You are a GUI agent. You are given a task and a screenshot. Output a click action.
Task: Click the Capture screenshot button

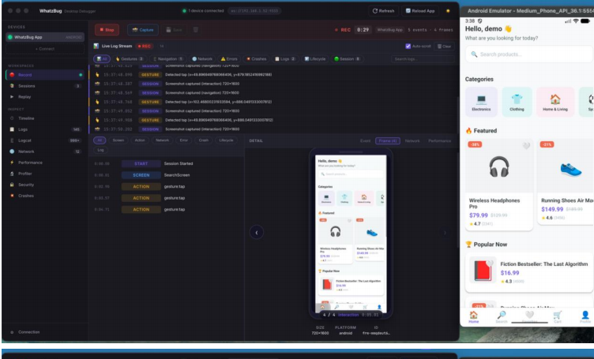(x=143, y=30)
